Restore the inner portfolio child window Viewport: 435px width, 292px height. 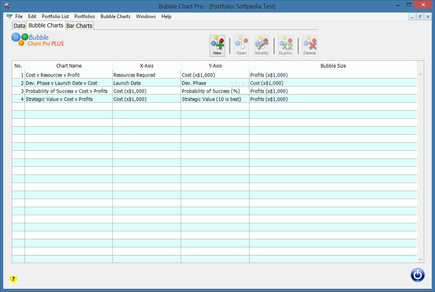420,16
